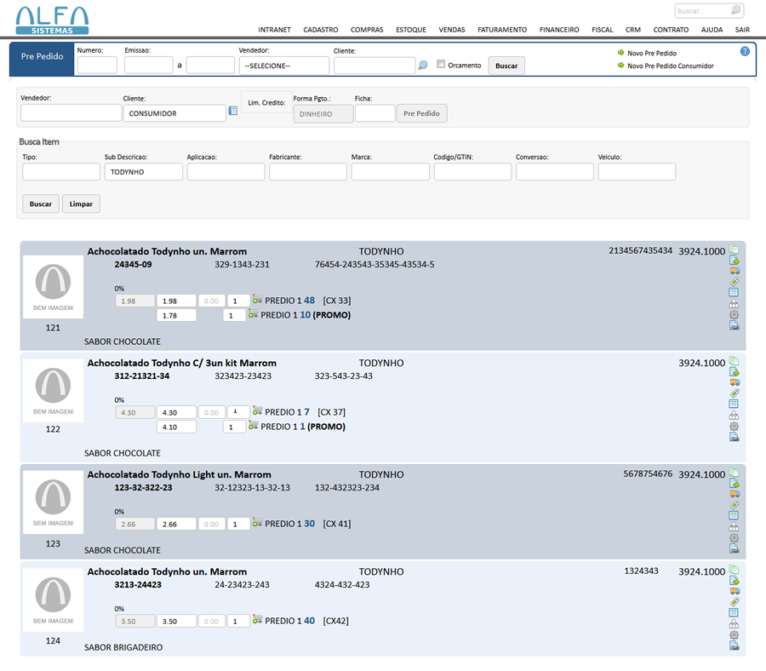Open the CADASTRO menu
766x671 pixels.
(321, 30)
